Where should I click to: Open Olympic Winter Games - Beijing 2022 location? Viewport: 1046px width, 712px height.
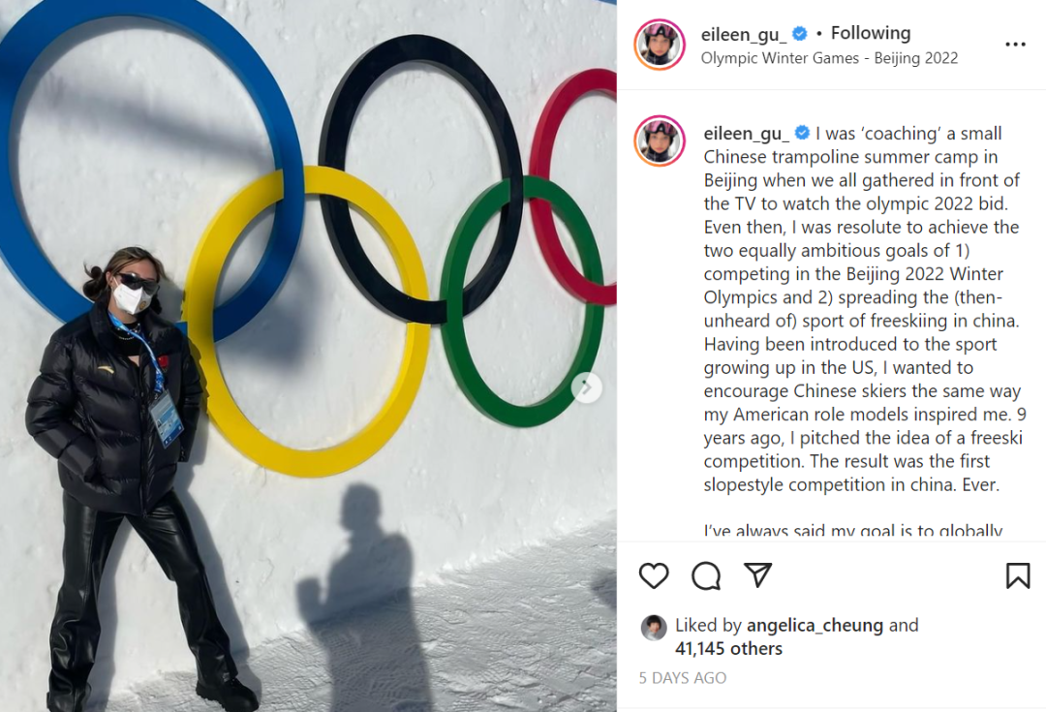829,58
